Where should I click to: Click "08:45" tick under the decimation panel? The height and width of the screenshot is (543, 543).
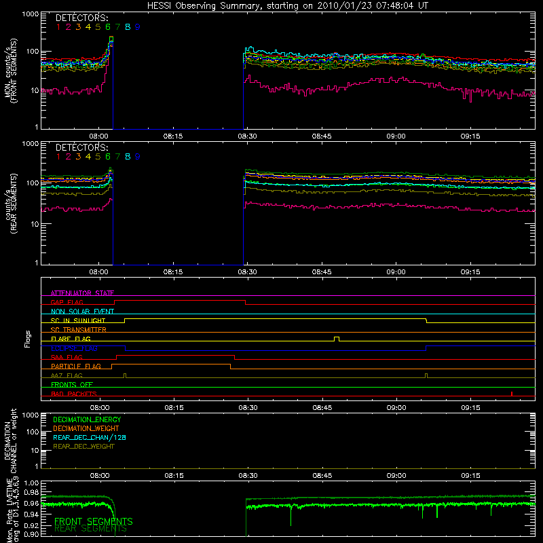pyautogui.click(x=322, y=476)
